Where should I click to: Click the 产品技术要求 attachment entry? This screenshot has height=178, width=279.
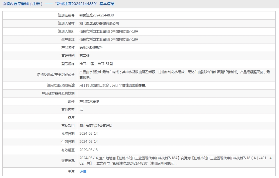[89, 101]
